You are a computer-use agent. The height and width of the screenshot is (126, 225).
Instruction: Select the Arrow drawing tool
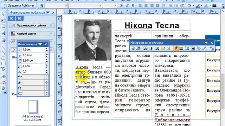4,52
